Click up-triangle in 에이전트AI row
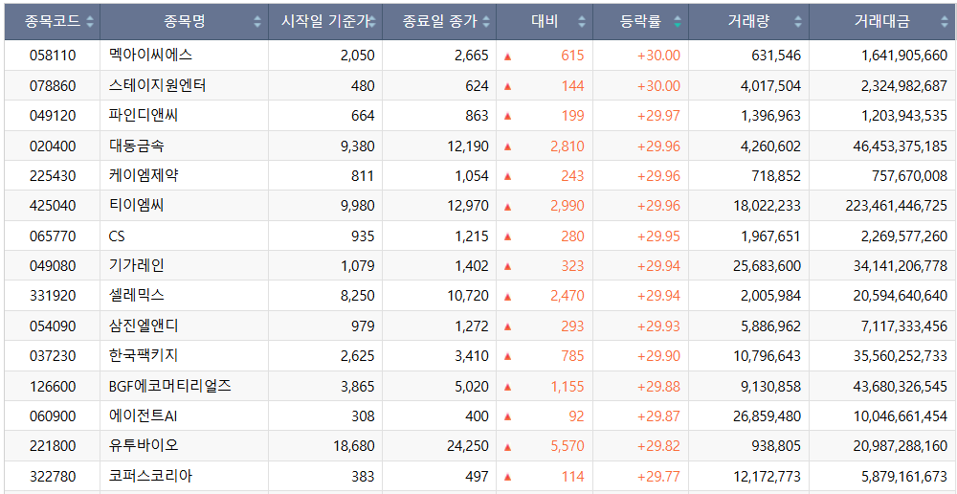 click(x=508, y=416)
